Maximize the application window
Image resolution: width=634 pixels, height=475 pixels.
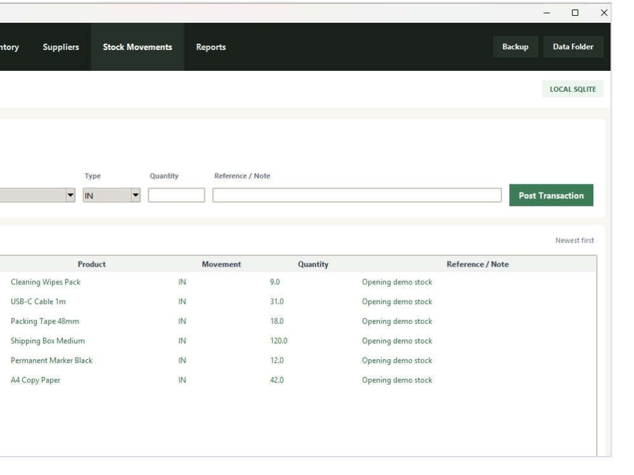(575, 13)
